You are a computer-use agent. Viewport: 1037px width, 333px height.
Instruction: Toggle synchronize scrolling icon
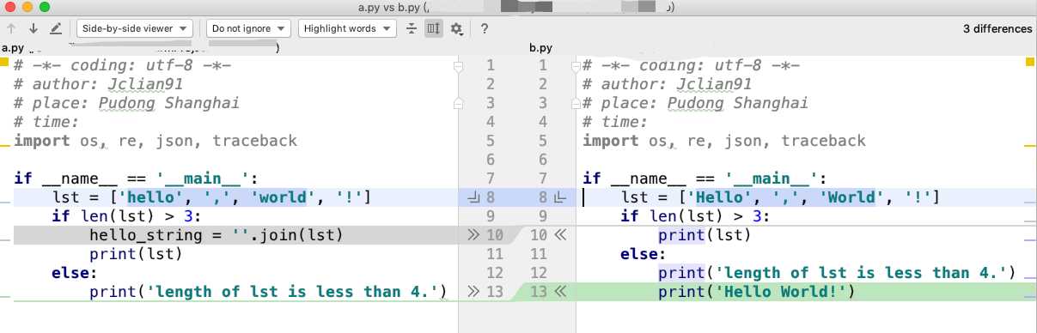(x=433, y=28)
